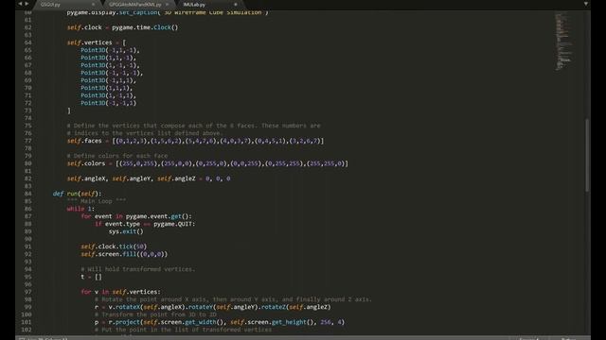Open the tab list dropdown arrow

pos(586,4)
